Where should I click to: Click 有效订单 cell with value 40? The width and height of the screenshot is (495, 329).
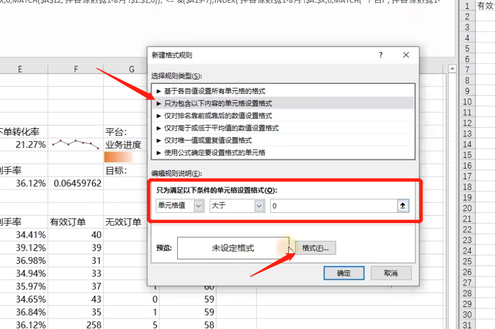[x=76, y=235]
